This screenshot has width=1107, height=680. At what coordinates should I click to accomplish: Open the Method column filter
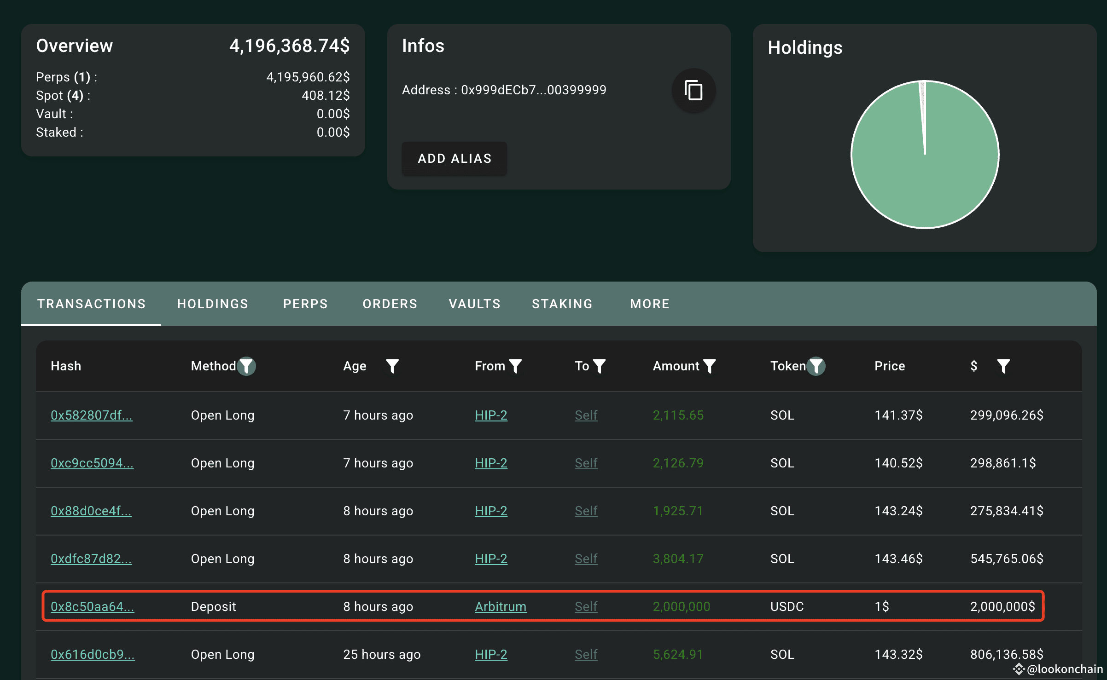[247, 366]
